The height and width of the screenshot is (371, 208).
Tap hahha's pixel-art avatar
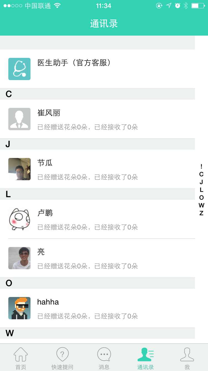(x=19, y=308)
